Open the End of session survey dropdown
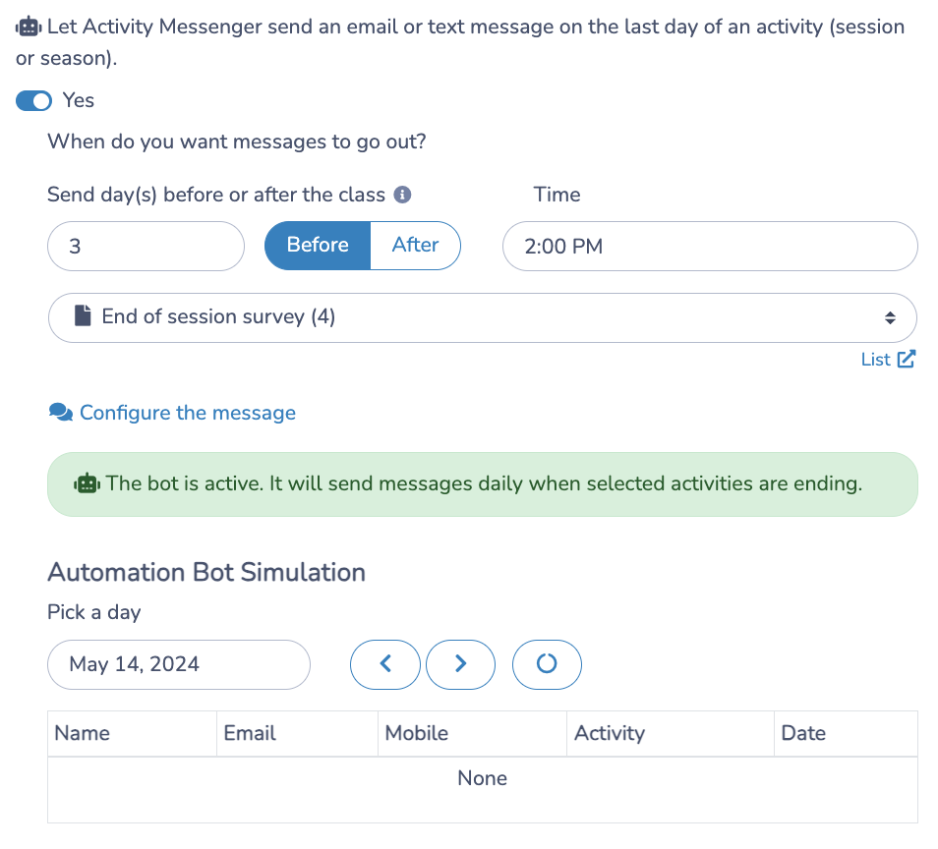The image size is (938, 849). pos(482,317)
